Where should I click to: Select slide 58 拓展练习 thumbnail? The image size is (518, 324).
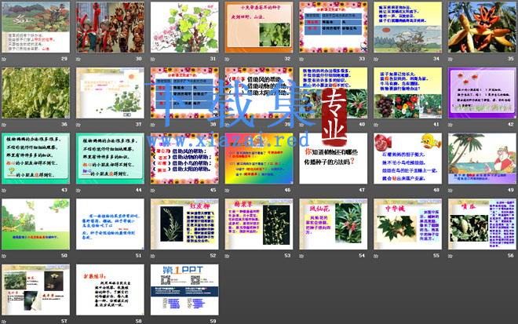pyautogui.click(x=110, y=289)
